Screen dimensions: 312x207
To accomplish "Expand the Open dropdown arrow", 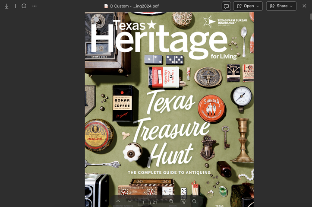I will [258, 6].
